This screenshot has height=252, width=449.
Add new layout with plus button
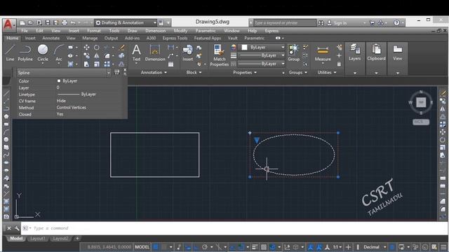tap(77, 238)
